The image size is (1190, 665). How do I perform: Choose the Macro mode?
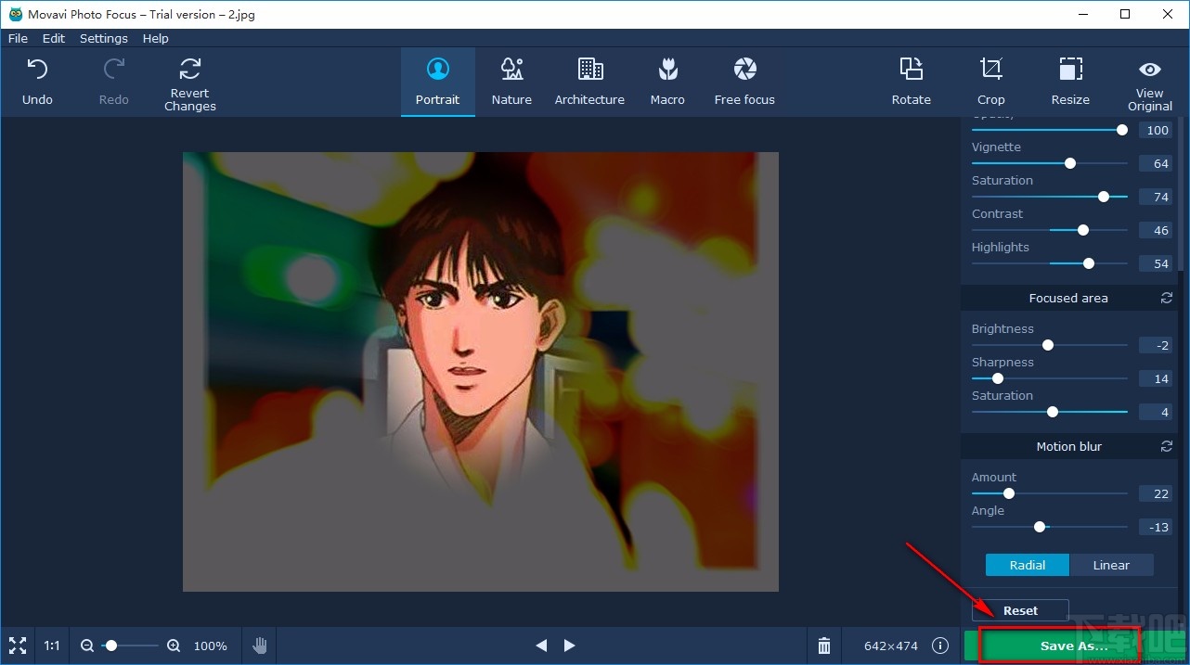(x=667, y=82)
